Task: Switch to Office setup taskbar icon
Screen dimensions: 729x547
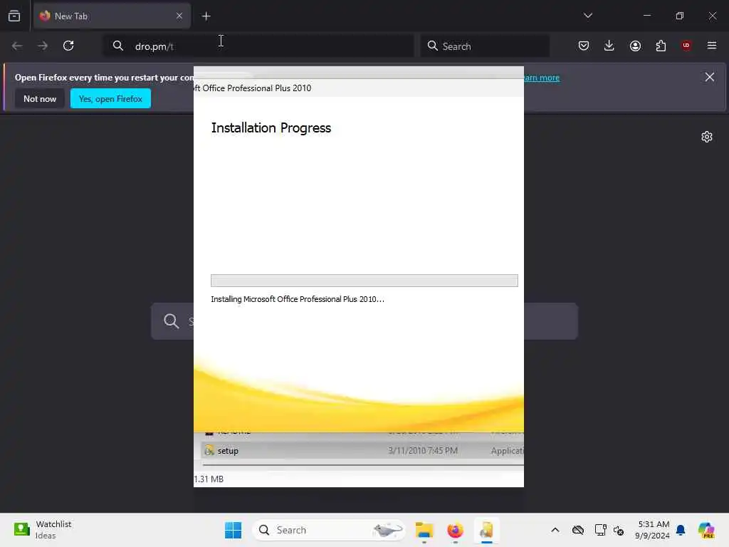Action: coord(486,530)
